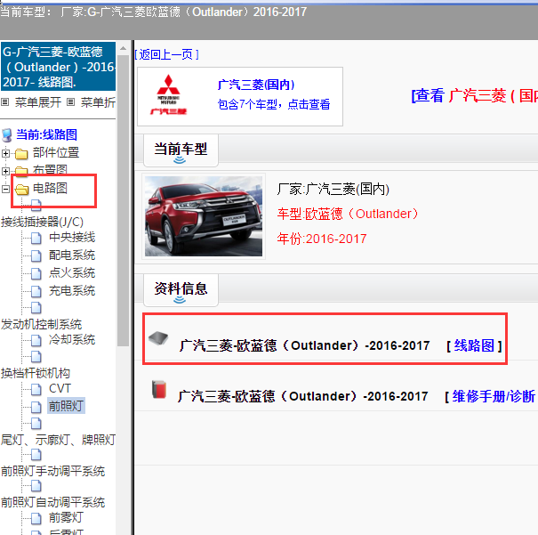Image resolution: width=538 pixels, height=535 pixels.
Task: Select the 部件位置 tree item
Action: pyautogui.click(x=56, y=152)
